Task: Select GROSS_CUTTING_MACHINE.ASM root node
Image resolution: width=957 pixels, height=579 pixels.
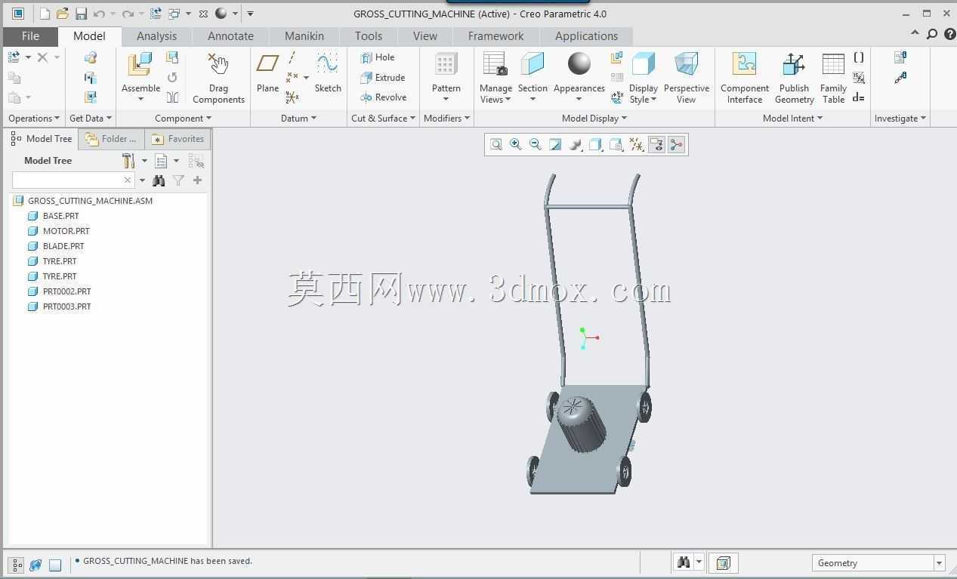Action: click(x=90, y=201)
